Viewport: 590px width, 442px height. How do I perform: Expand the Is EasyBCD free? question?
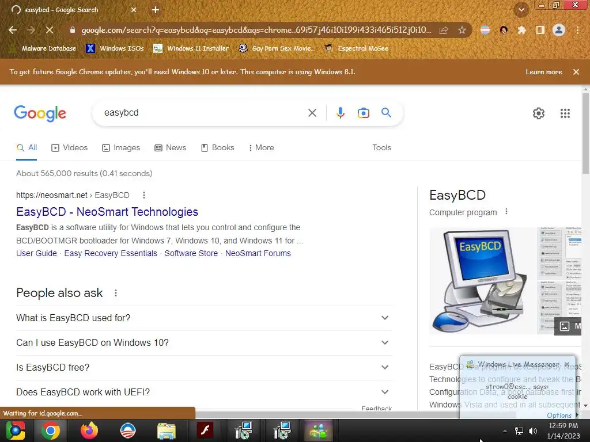click(x=203, y=368)
